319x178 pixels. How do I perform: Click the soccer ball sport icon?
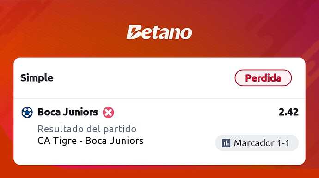[x=27, y=113]
